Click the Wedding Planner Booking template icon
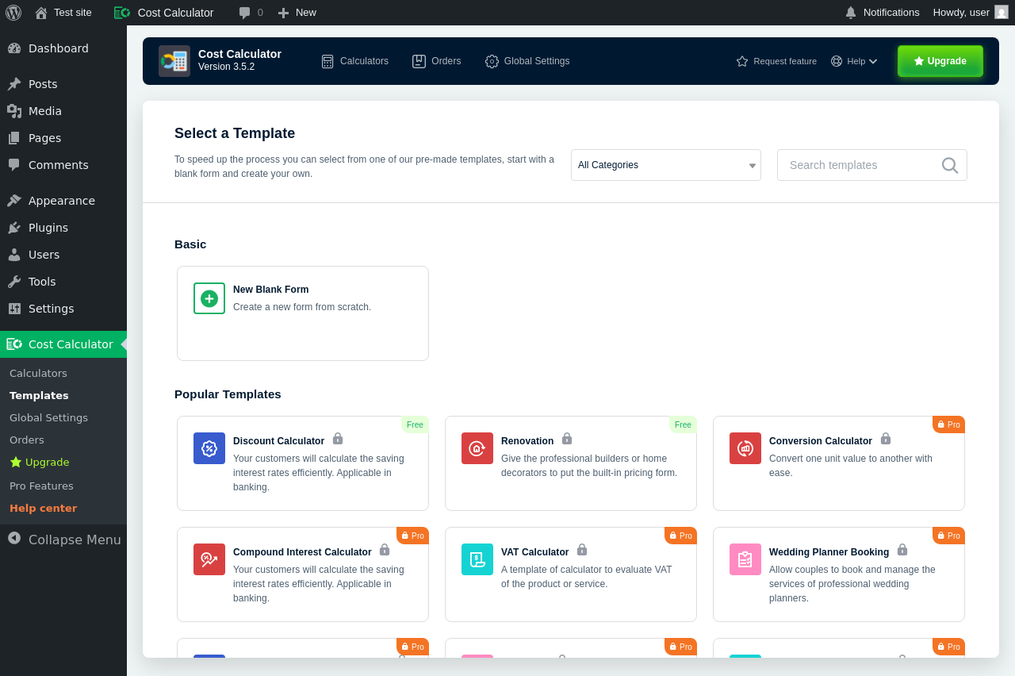Image resolution: width=1015 pixels, height=676 pixels. 745,559
